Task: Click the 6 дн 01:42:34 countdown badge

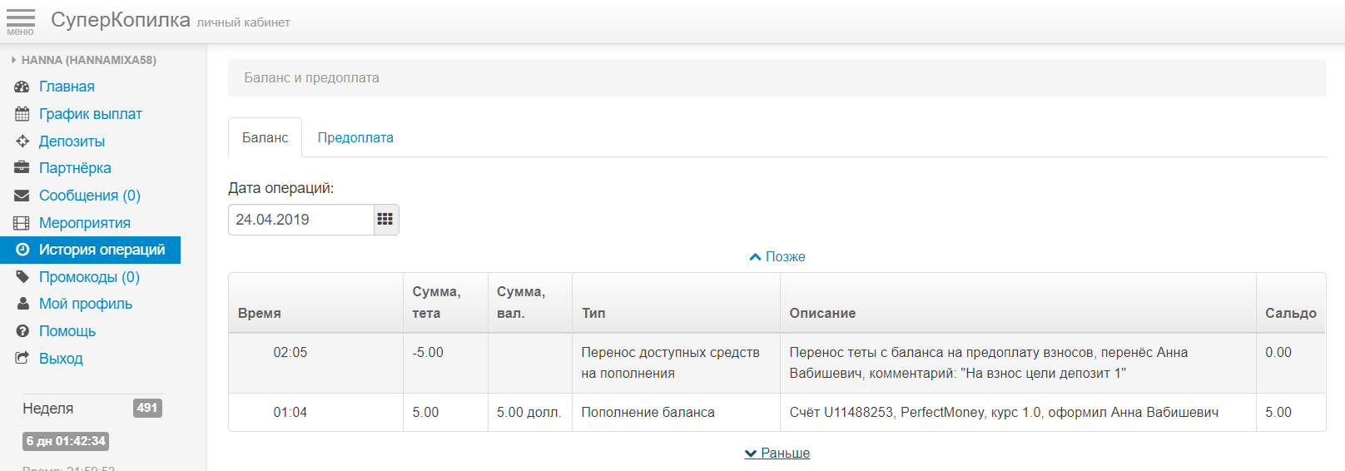Action: [66, 441]
